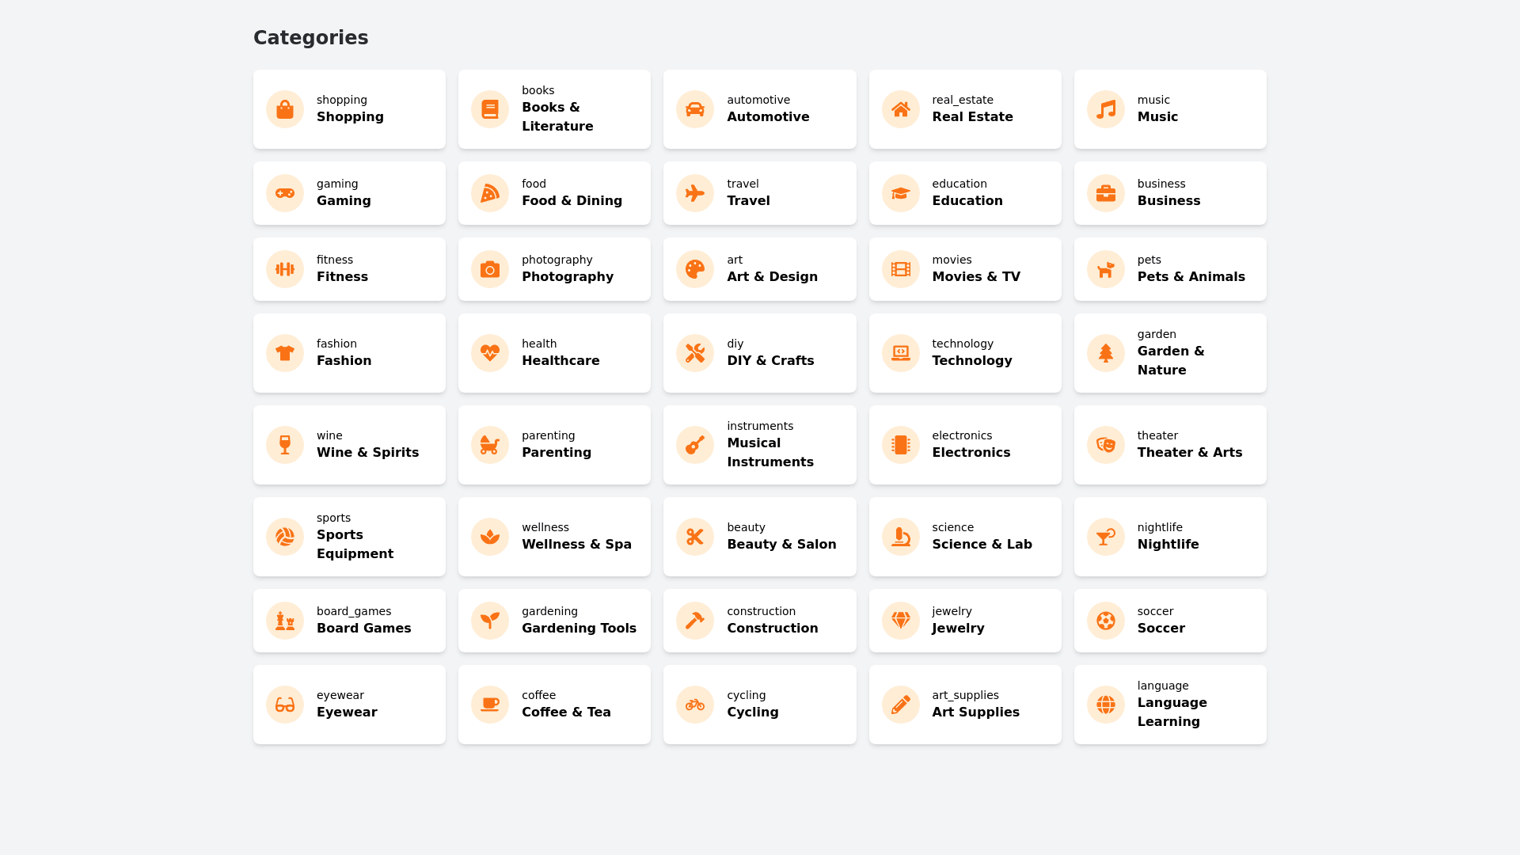This screenshot has height=855, width=1520.
Task: Select the film strip Movies icon
Action: point(901,269)
